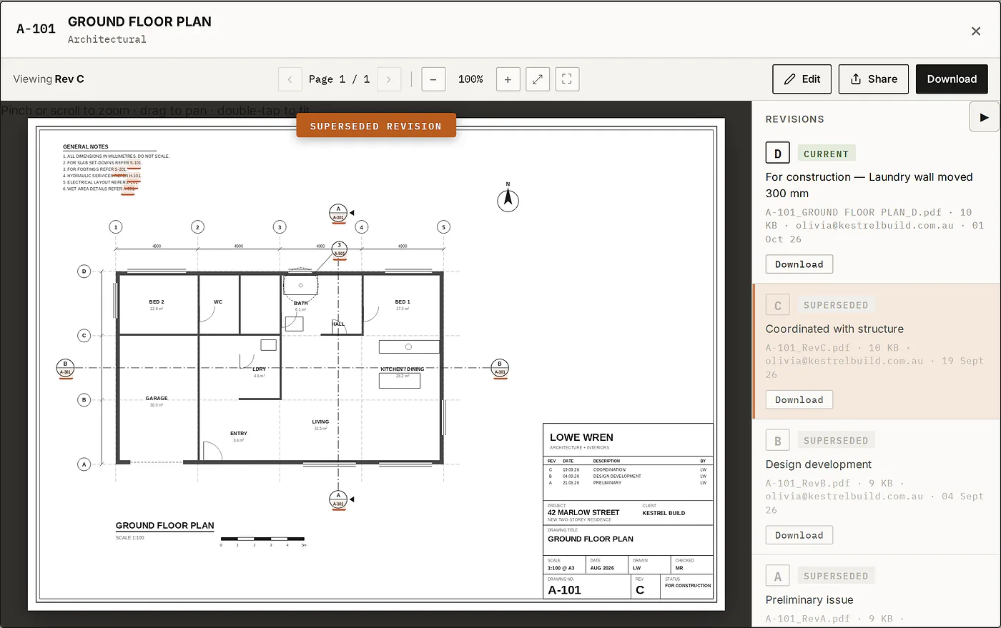The width and height of the screenshot is (1001, 628).
Task: Click grid bubble 4 on the plan
Action: coord(362,227)
